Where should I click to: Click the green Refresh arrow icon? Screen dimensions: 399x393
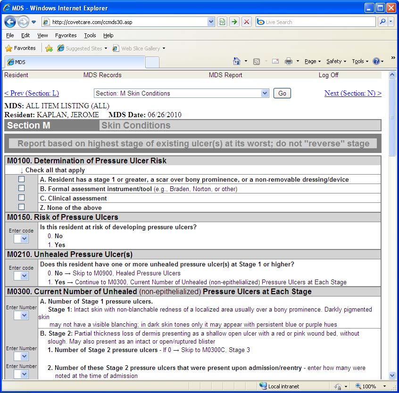coord(234,22)
